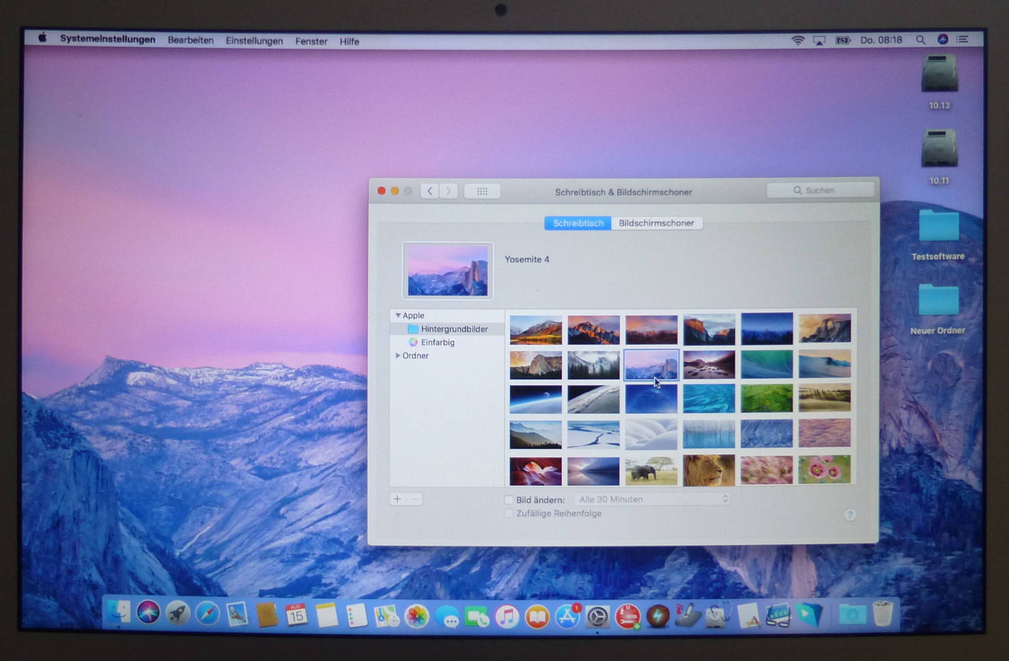Click the plus button to add folder
The image size is (1009, 661).
pos(397,499)
